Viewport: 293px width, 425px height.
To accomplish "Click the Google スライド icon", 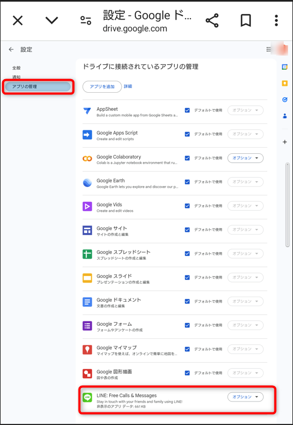I will [x=87, y=278].
